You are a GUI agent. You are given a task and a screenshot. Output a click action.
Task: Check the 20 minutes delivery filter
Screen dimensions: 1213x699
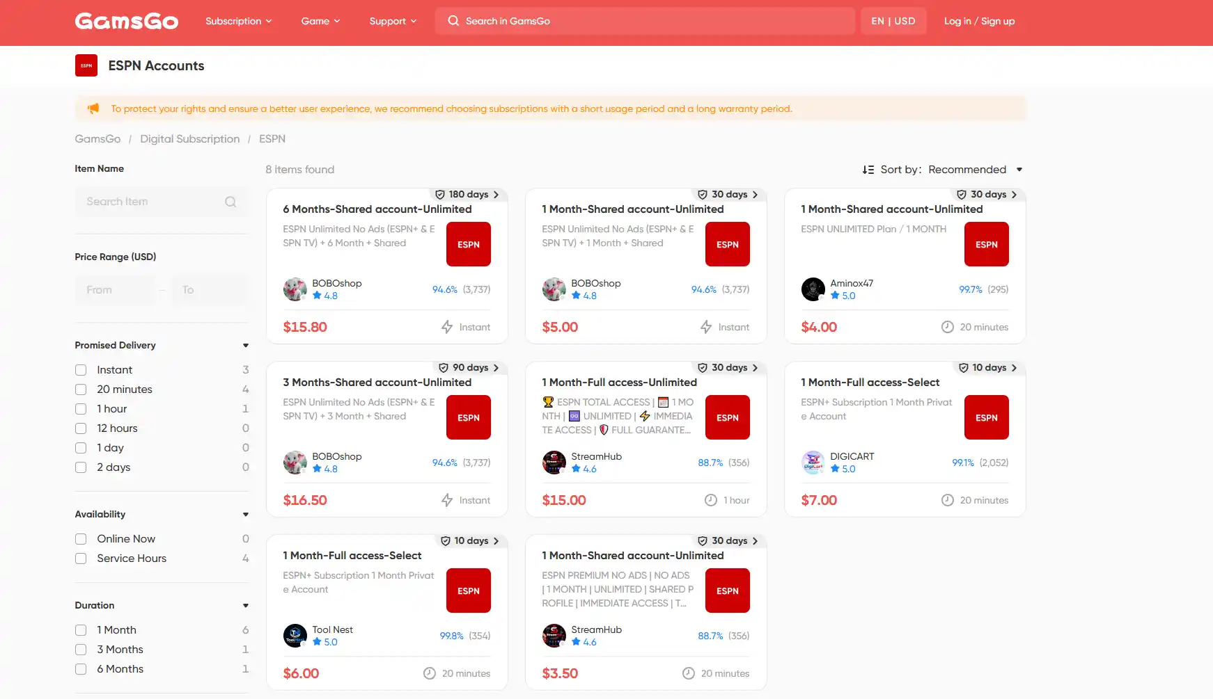[81, 389]
